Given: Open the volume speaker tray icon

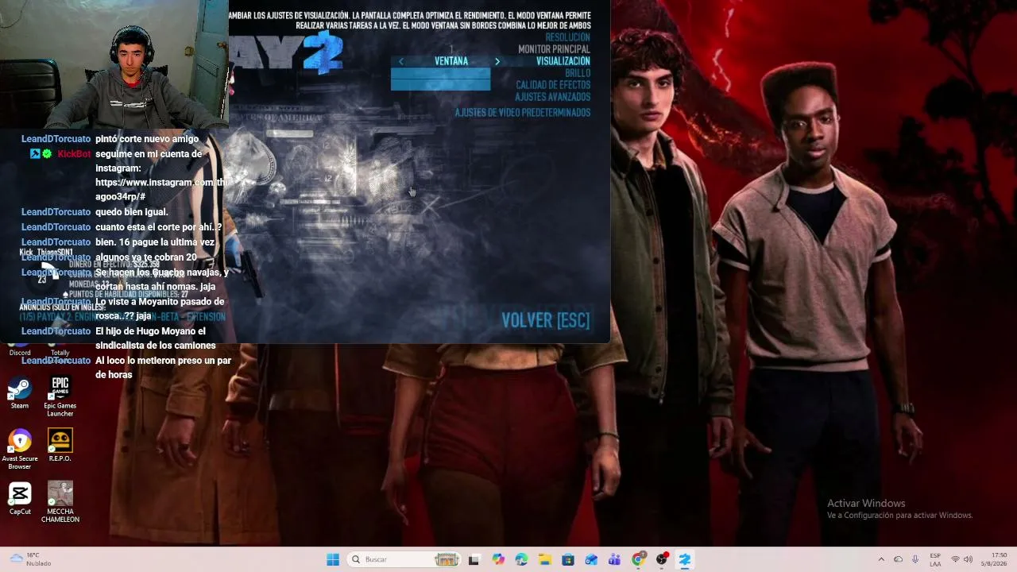Looking at the screenshot, I should pos(968,559).
